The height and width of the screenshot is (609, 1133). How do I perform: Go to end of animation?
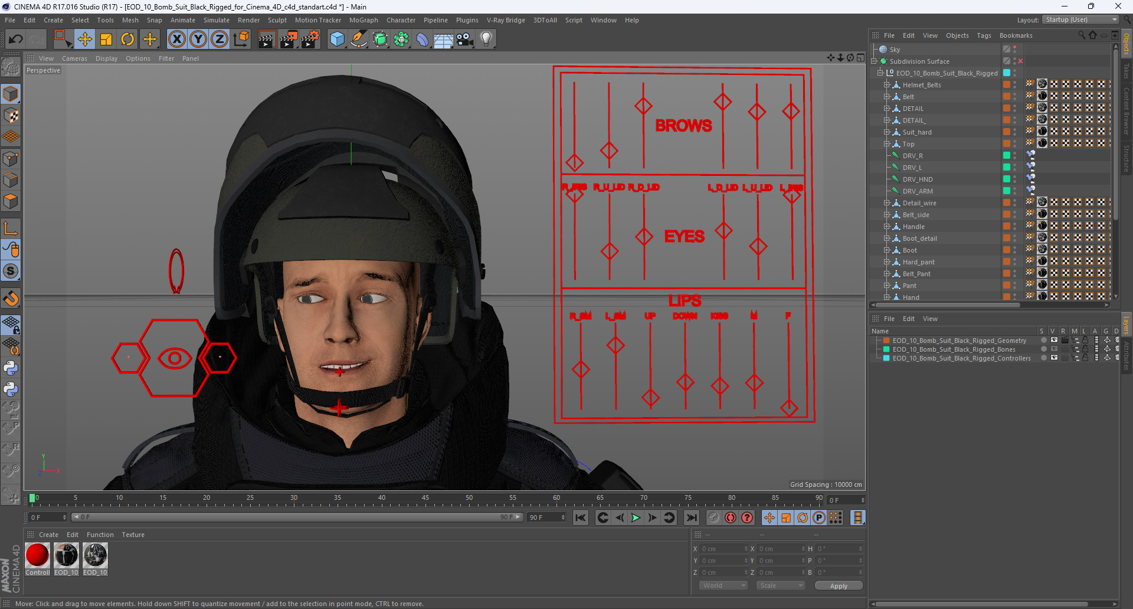[x=691, y=518]
